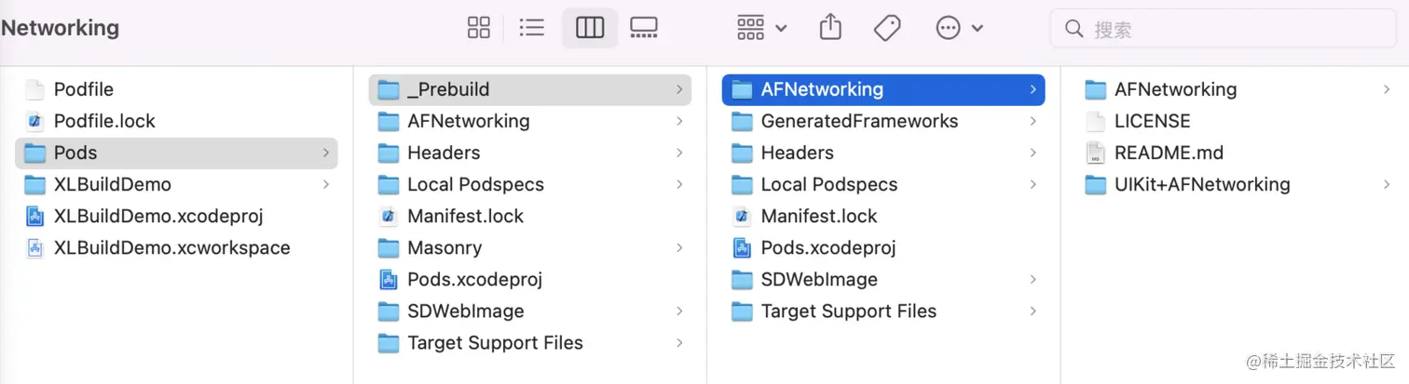Expand the _Prebuild folder chevron

[x=679, y=89]
